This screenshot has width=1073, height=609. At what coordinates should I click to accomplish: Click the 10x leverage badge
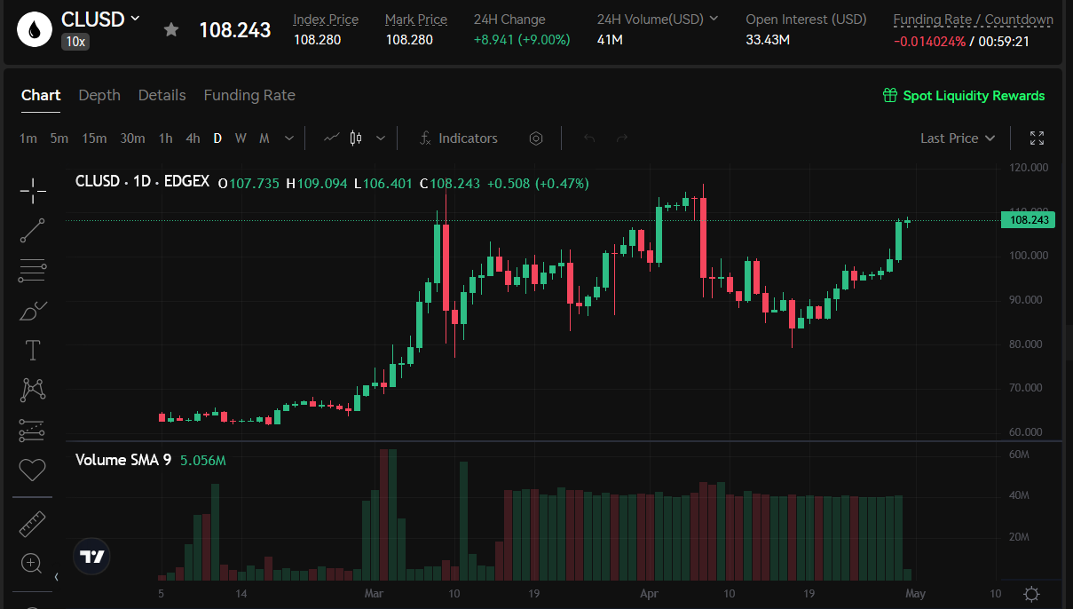coord(74,41)
